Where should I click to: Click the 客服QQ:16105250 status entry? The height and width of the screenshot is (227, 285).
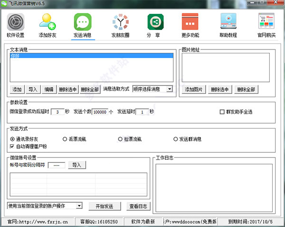99,222
